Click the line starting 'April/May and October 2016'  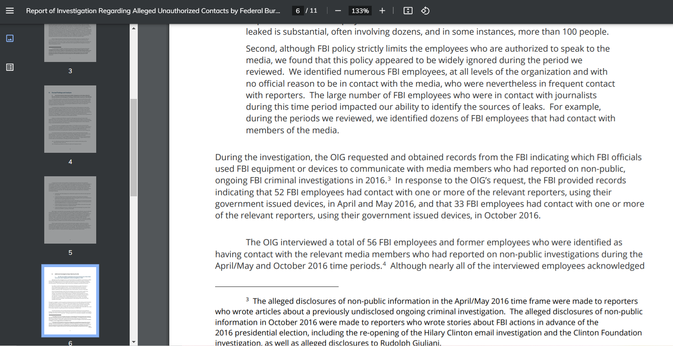click(x=430, y=266)
